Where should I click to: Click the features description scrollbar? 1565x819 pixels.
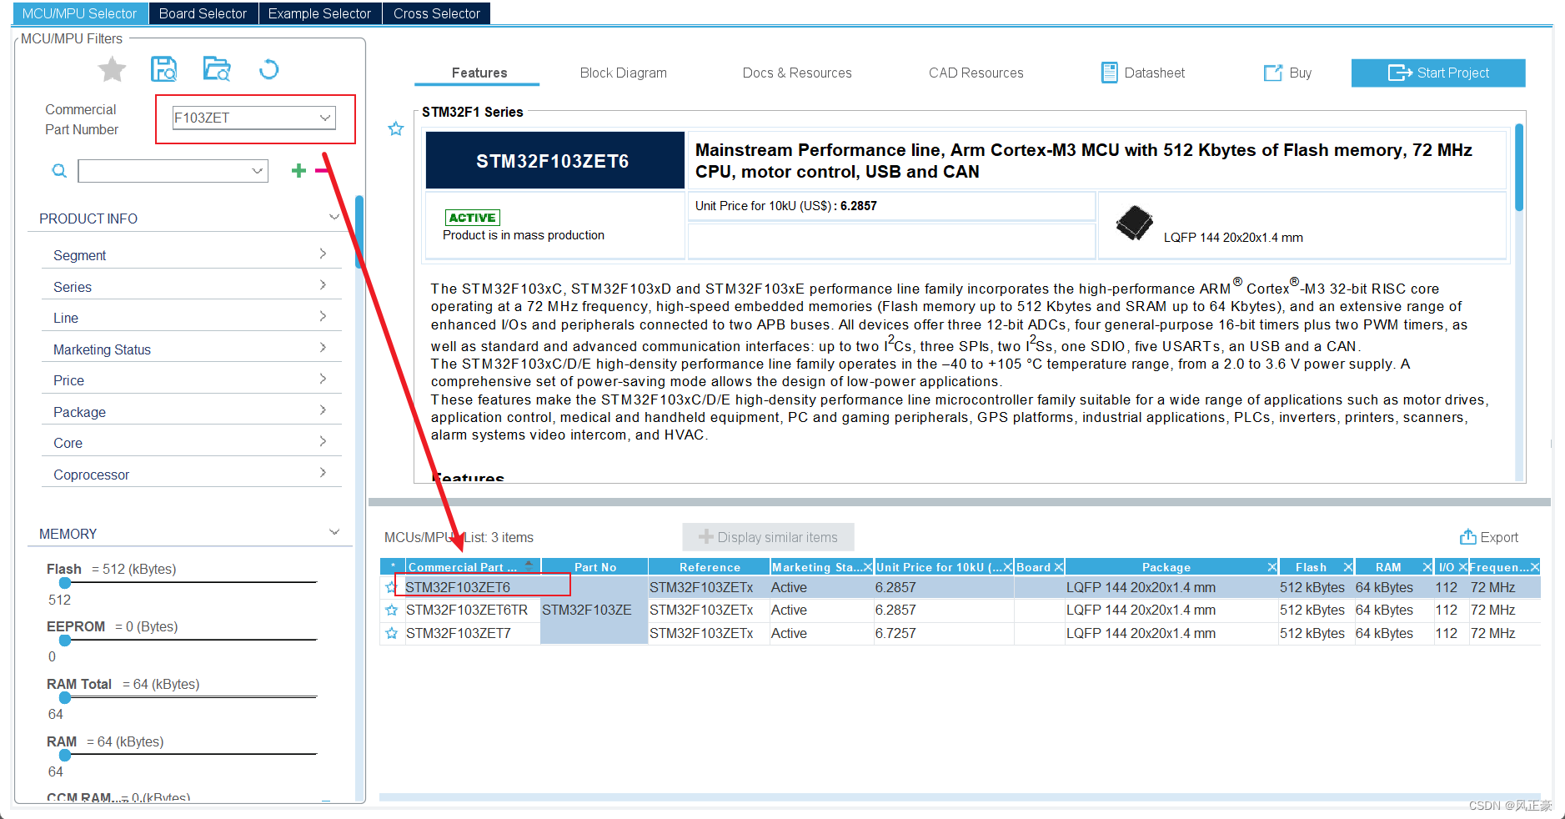(1519, 167)
